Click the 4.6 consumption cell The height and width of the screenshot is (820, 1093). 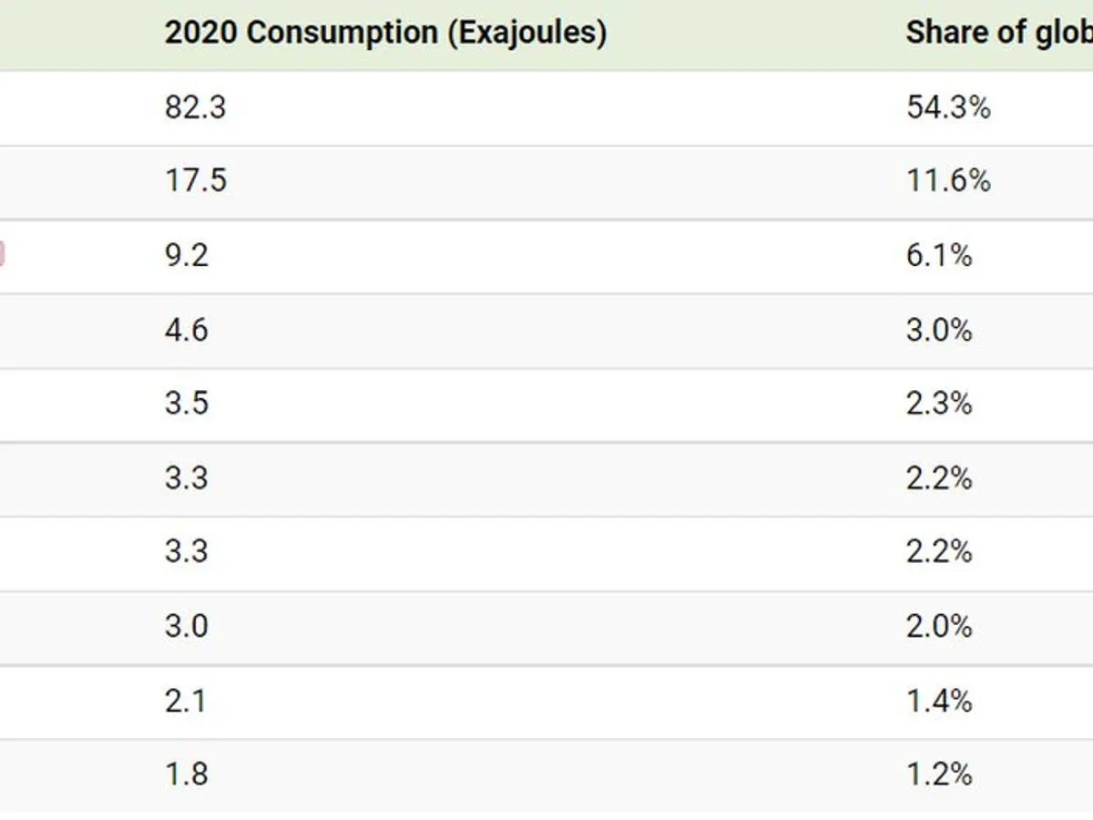(x=187, y=329)
